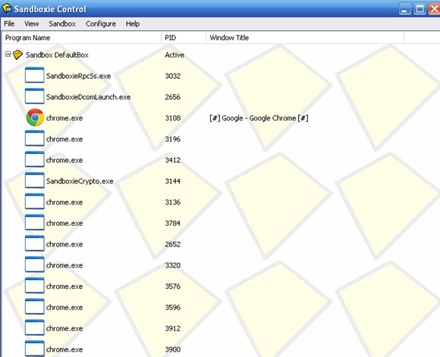The height and width of the screenshot is (357, 440).
Task: Click the Chrome logo icon for PID 3108
Action: [x=35, y=117]
